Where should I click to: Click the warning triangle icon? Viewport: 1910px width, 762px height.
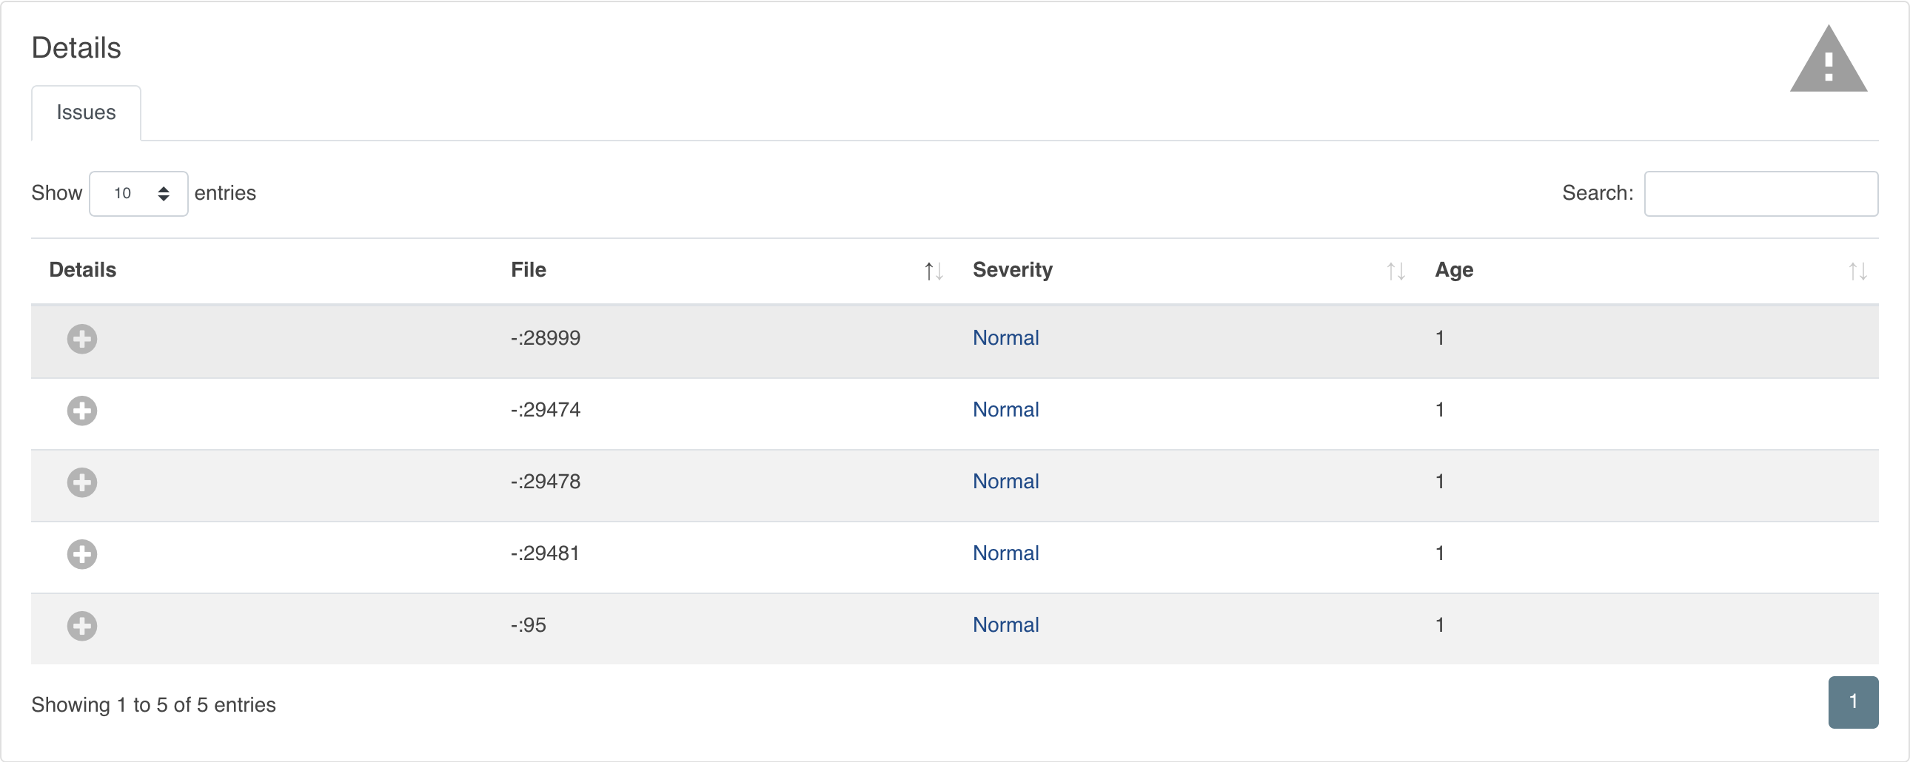(1828, 61)
